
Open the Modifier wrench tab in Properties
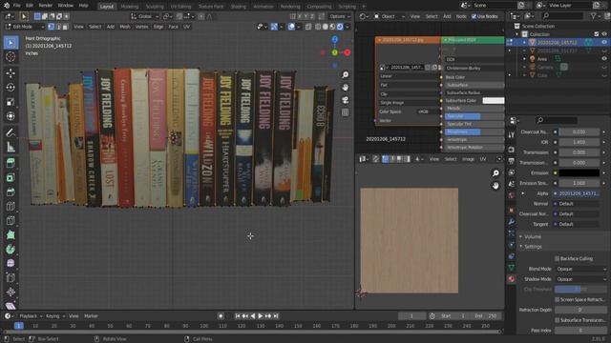[x=512, y=222]
